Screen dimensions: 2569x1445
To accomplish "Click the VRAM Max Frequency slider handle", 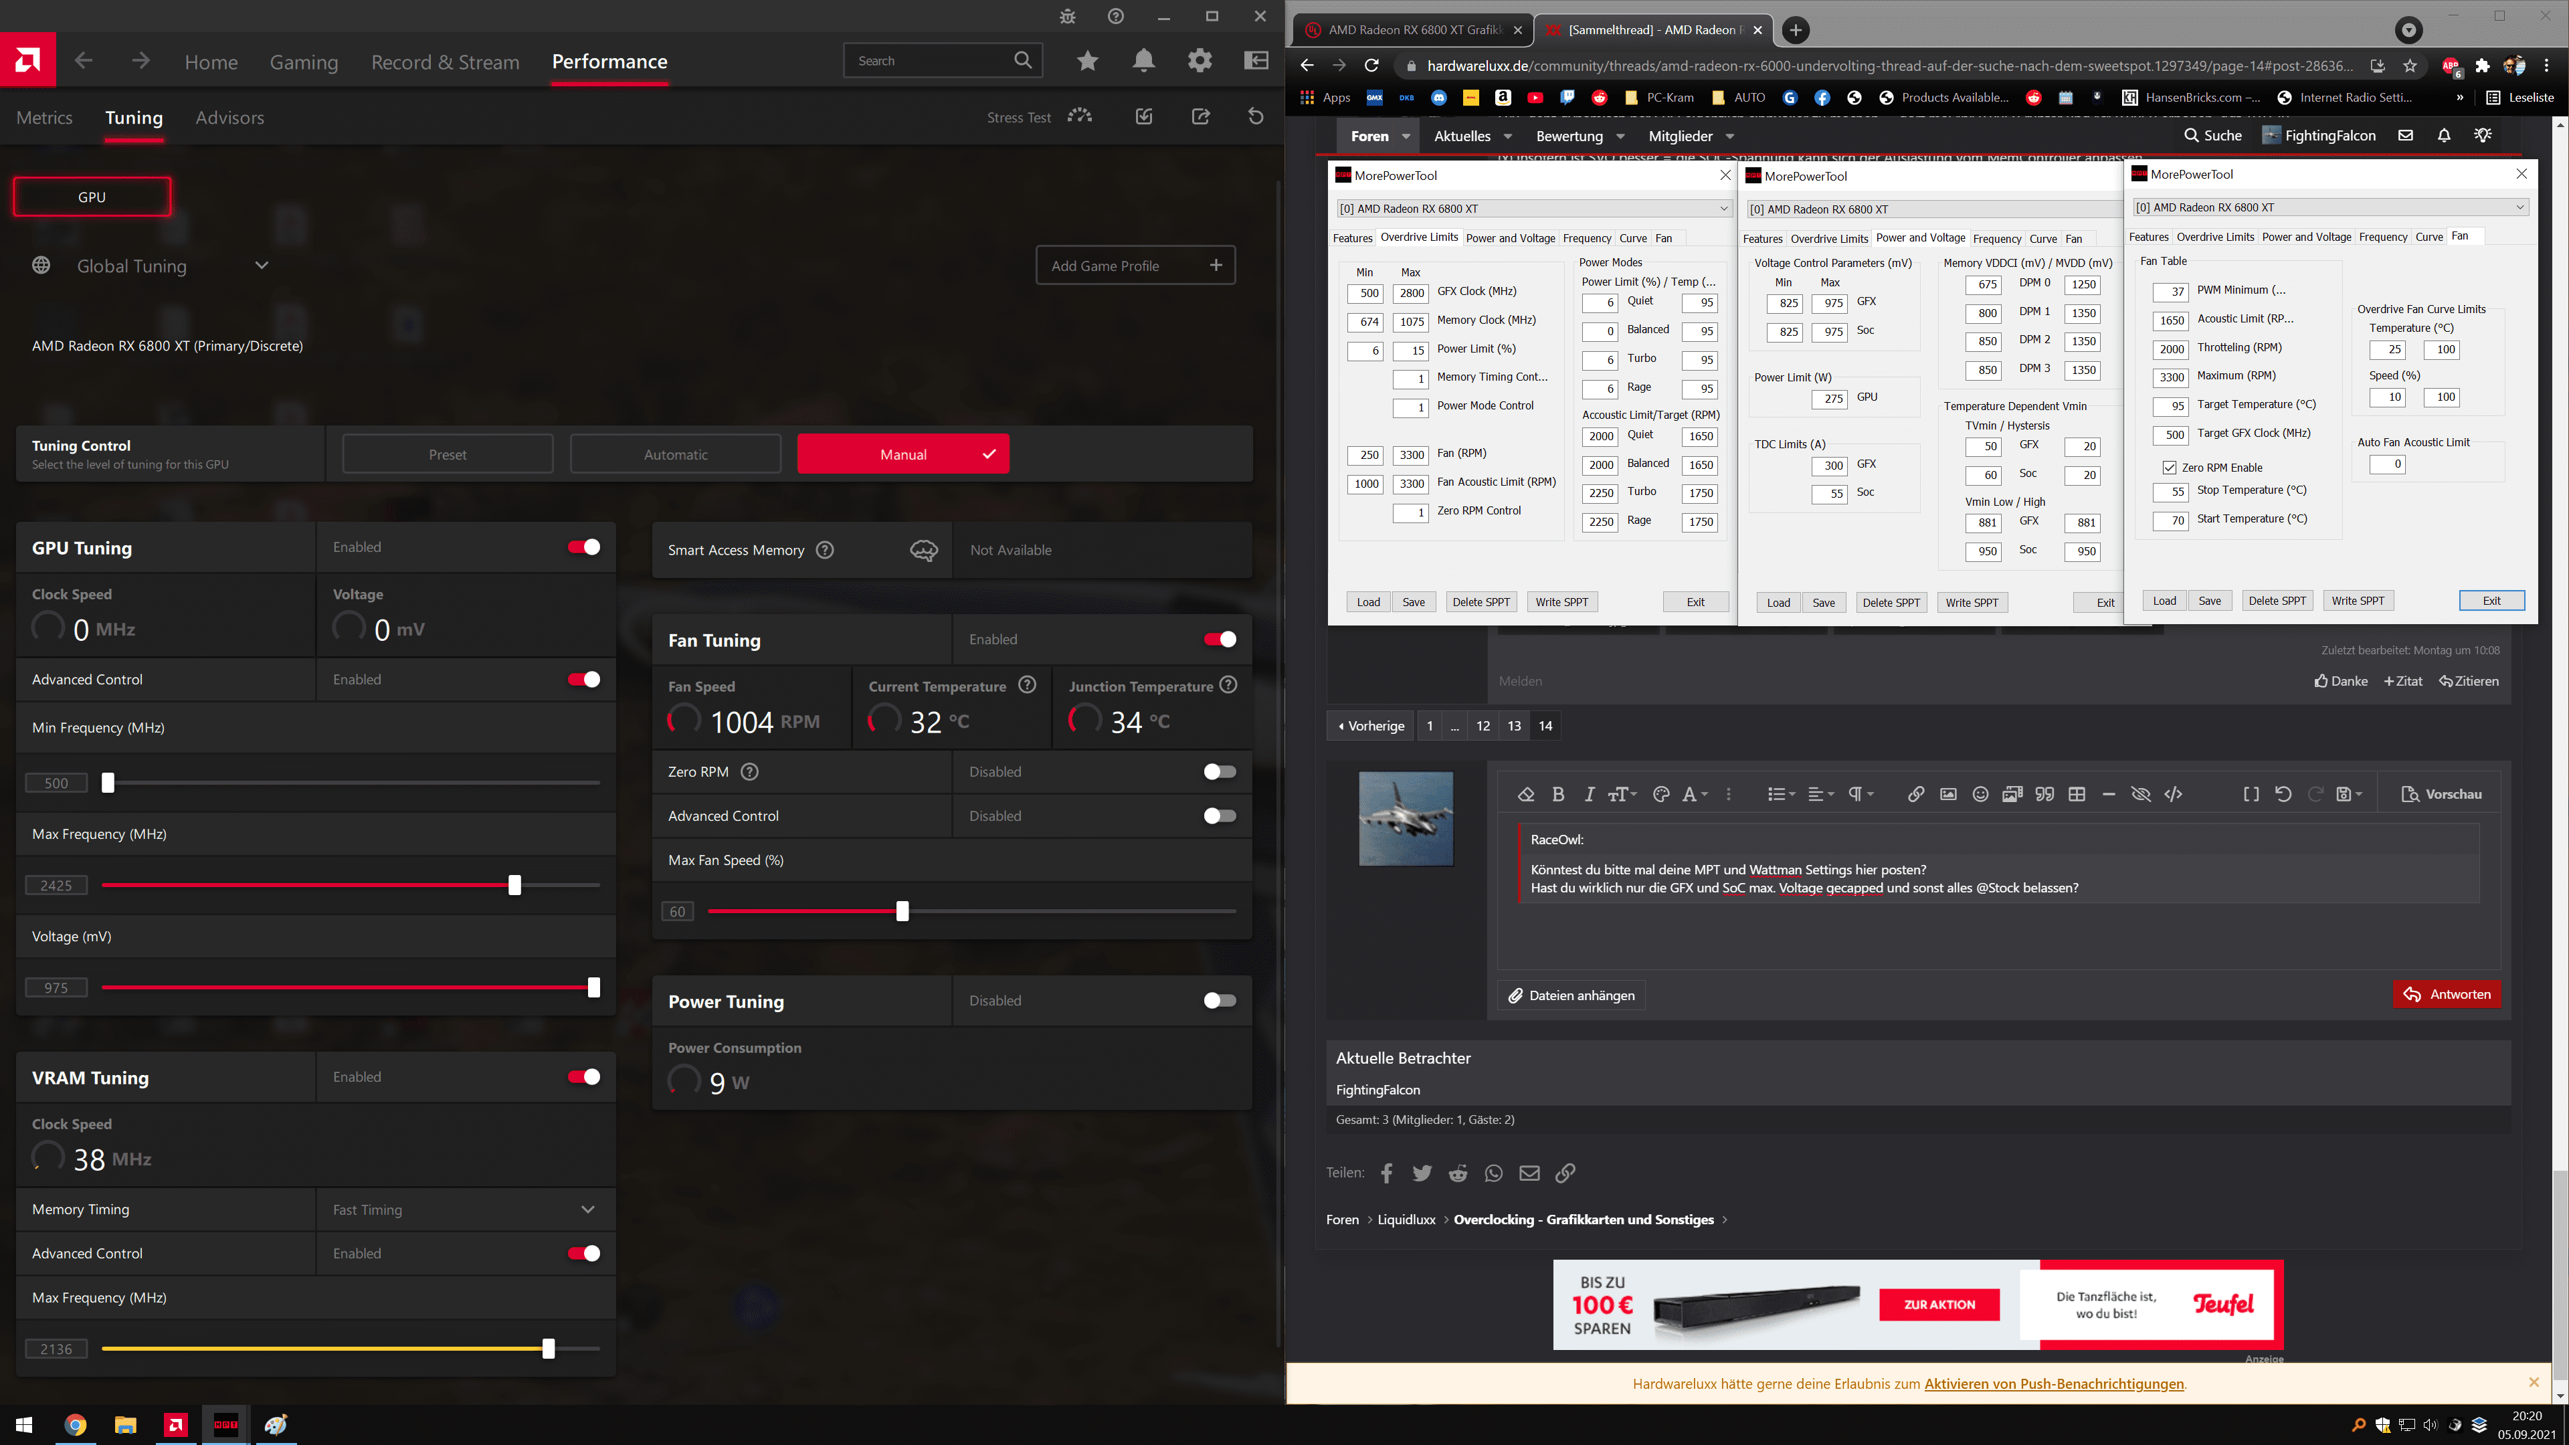I will click(549, 1348).
